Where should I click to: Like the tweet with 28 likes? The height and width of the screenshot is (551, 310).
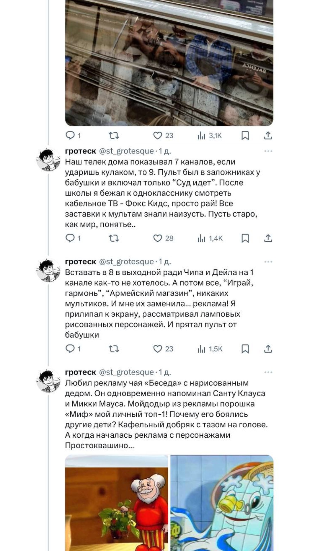(158, 237)
